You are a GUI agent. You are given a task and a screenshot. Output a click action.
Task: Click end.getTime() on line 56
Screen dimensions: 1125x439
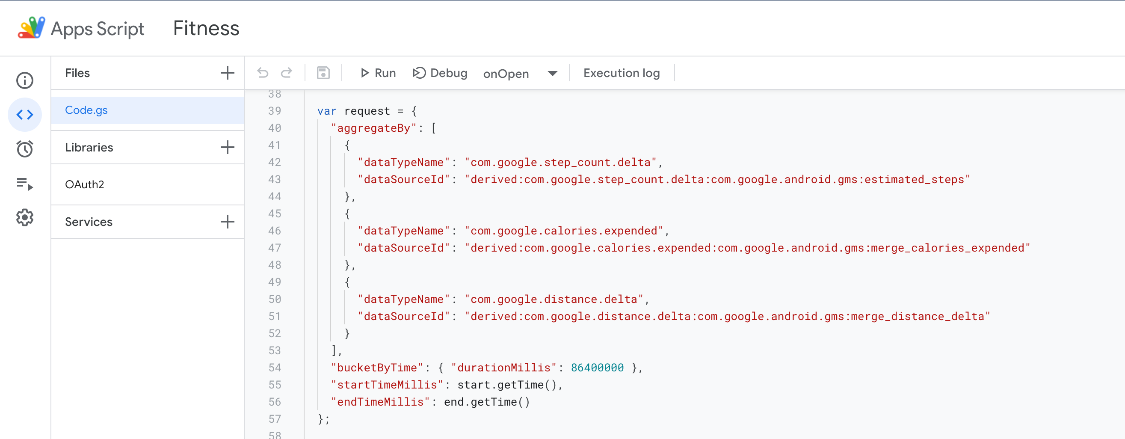pyautogui.click(x=486, y=402)
